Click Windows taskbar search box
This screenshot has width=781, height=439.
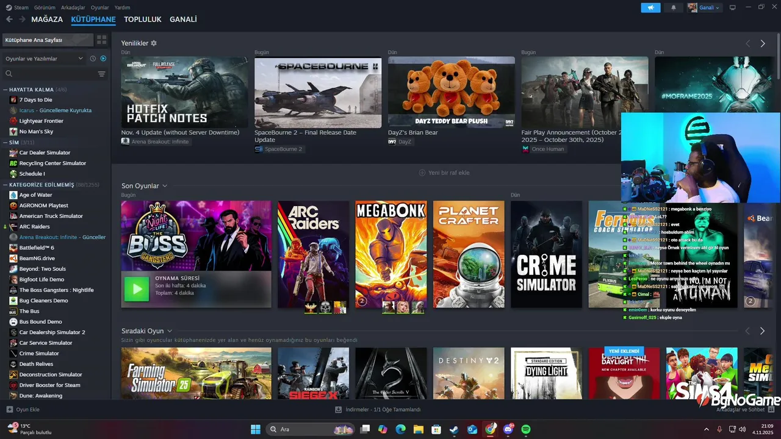(x=311, y=429)
